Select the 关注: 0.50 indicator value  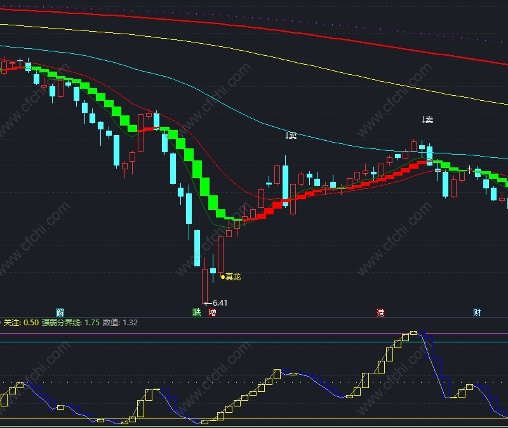[x=21, y=323]
